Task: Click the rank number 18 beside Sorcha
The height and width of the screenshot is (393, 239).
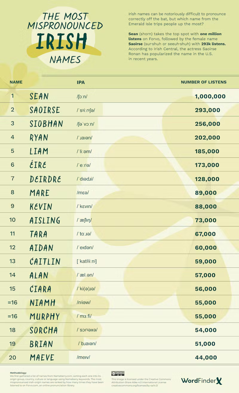Action: point(13,330)
